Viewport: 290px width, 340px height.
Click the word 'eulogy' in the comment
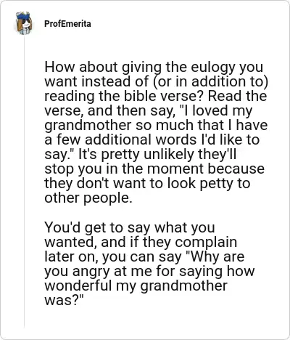[x=212, y=68]
